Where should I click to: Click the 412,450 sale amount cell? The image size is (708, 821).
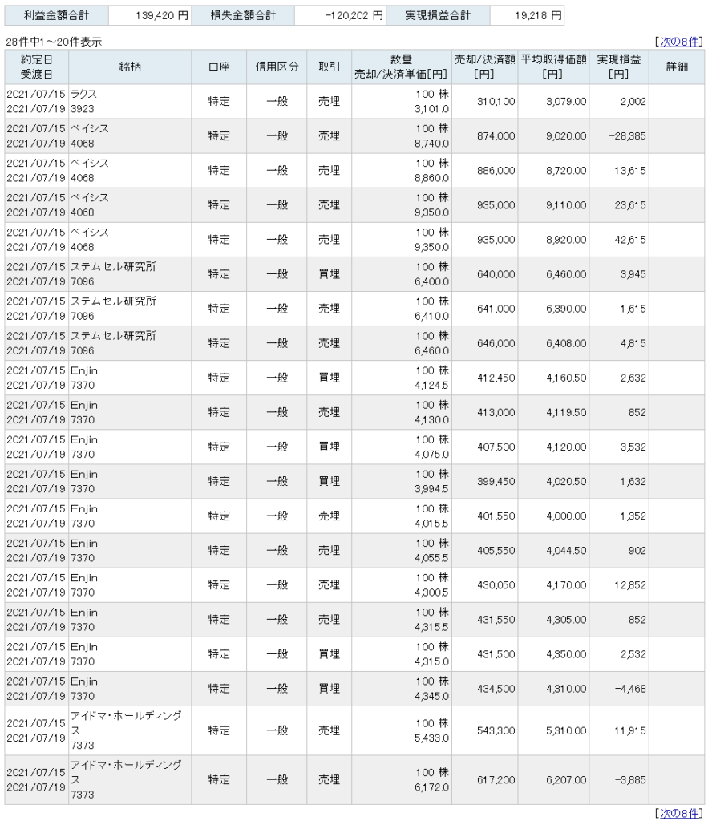484,378
